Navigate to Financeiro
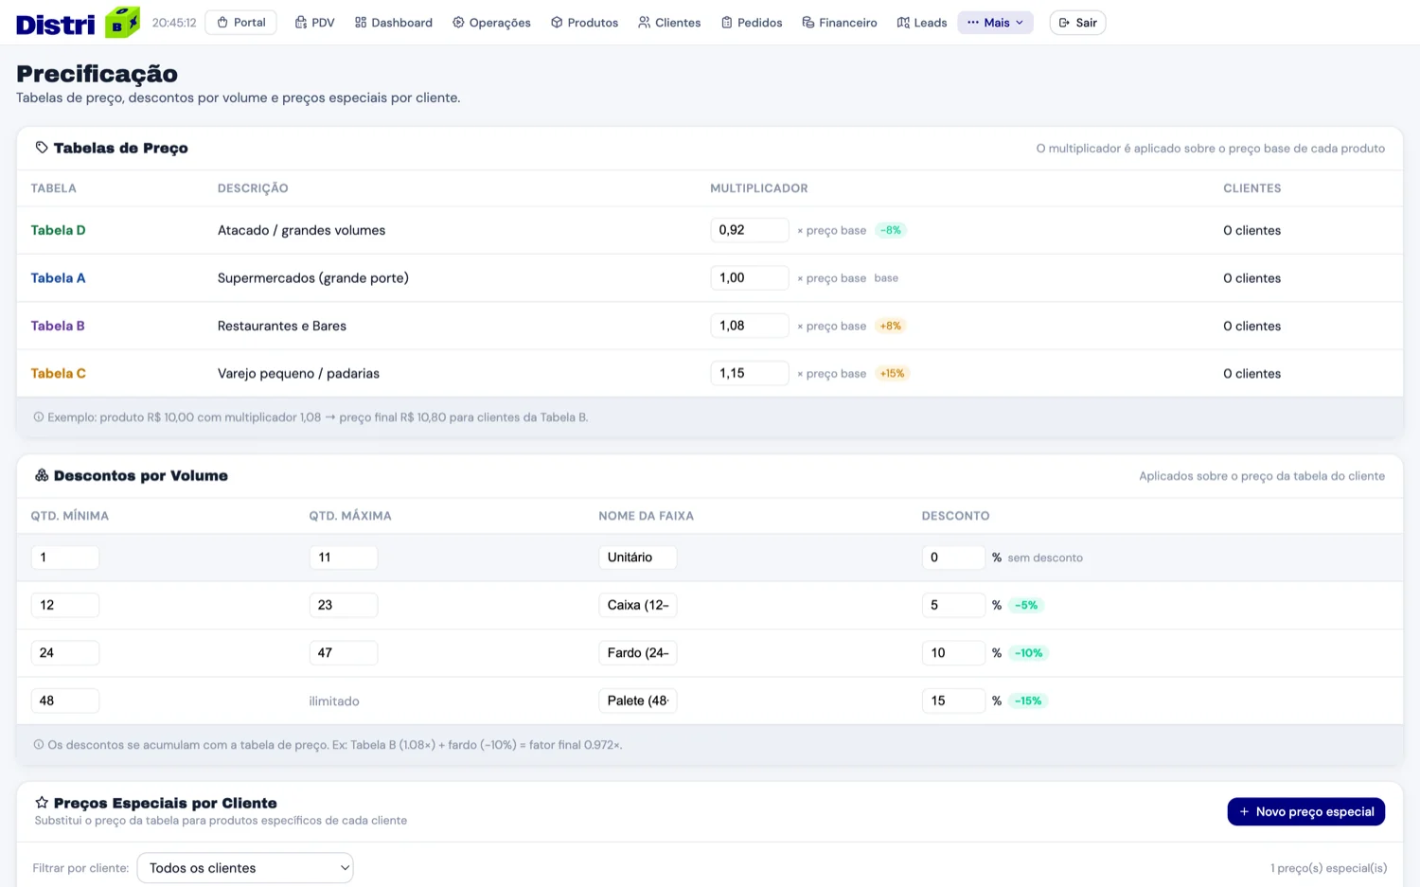The width and height of the screenshot is (1420, 887). 840,23
